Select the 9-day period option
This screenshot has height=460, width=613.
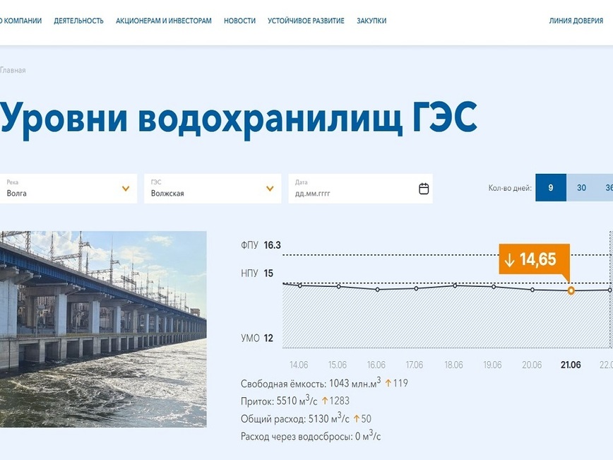(x=550, y=189)
